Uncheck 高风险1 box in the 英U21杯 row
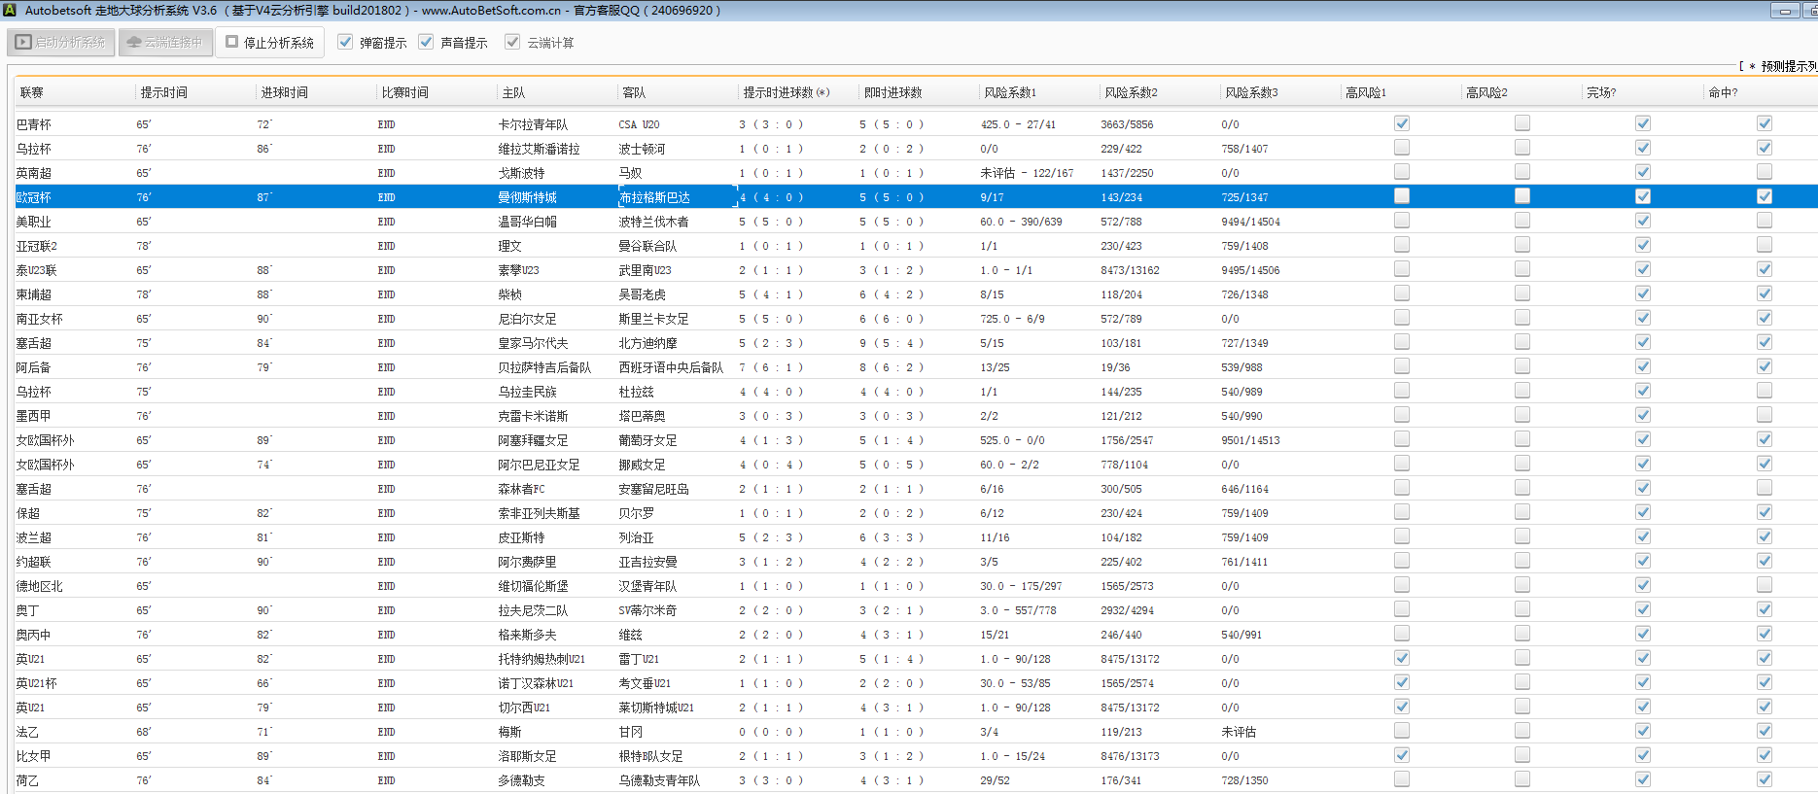The image size is (1818, 794). [1401, 682]
